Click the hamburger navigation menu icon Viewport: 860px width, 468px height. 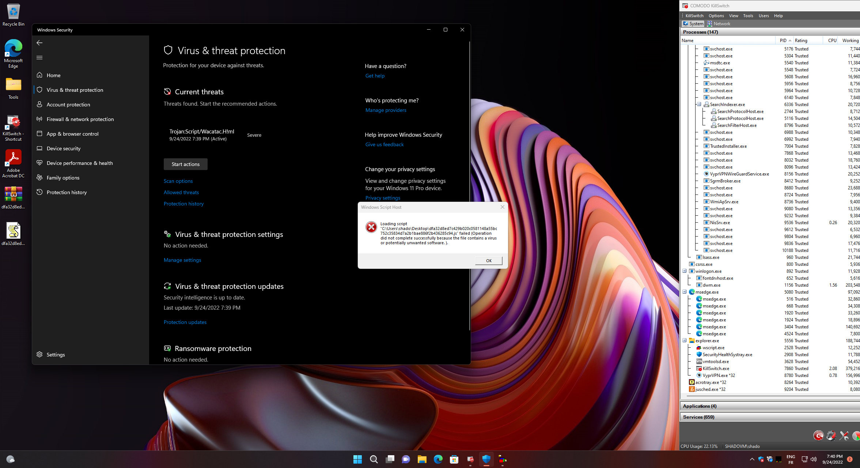coord(39,57)
